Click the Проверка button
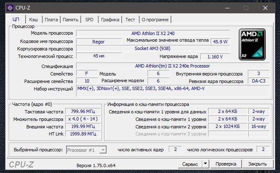Image resolution: width=280 pixels, height=173 pixels. click(x=226, y=164)
